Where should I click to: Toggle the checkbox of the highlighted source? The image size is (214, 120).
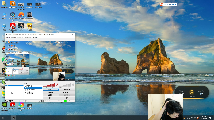[25, 88]
